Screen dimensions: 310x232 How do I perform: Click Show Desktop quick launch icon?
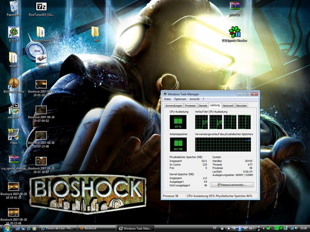[x=17, y=229]
